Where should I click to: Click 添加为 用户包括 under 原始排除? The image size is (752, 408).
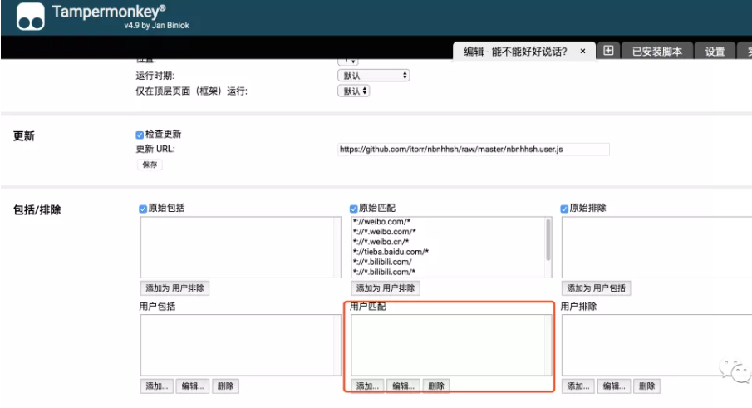coord(596,288)
